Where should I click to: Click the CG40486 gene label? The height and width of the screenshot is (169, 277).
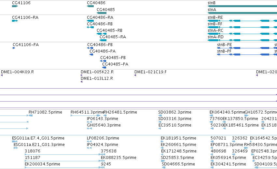(96, 3)
